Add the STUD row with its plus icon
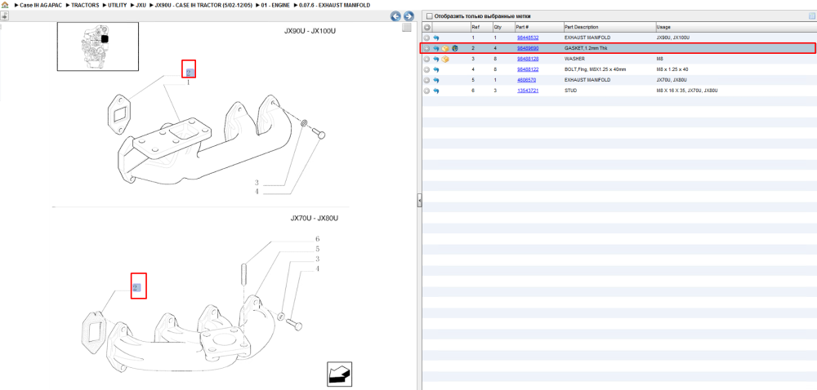The image size is (817, 390). pos(426,91)
